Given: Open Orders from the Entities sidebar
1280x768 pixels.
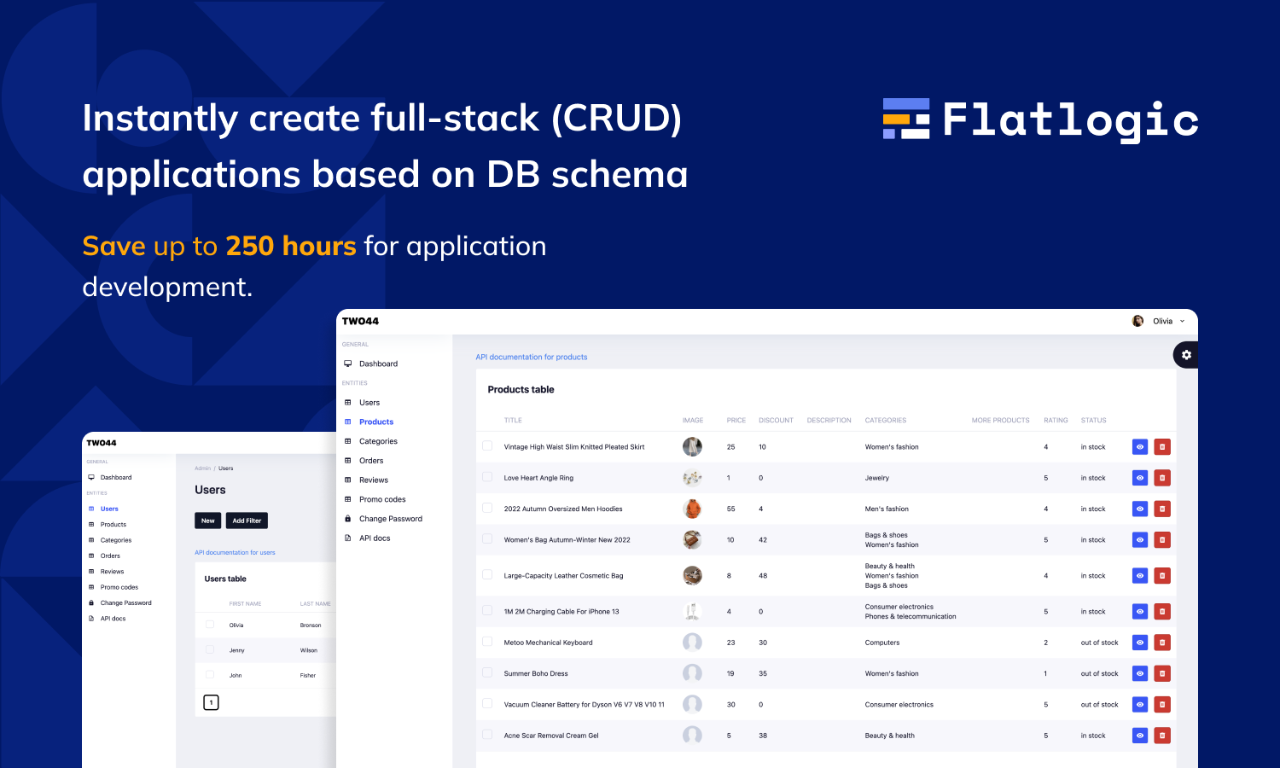Looking at the screenshot, I should point(370,460).
